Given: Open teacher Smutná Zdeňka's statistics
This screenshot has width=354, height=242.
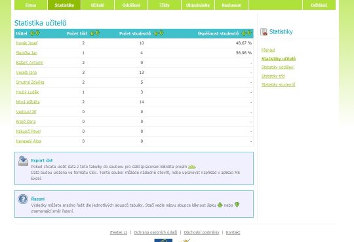Looking at the screenshot, I should 30,82.
